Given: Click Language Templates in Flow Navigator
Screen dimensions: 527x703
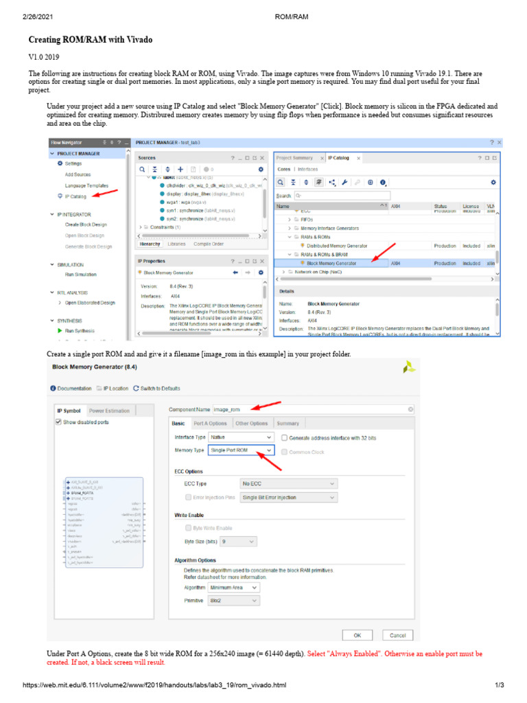Looking at the screenshot, I should [x=86, y=185].
